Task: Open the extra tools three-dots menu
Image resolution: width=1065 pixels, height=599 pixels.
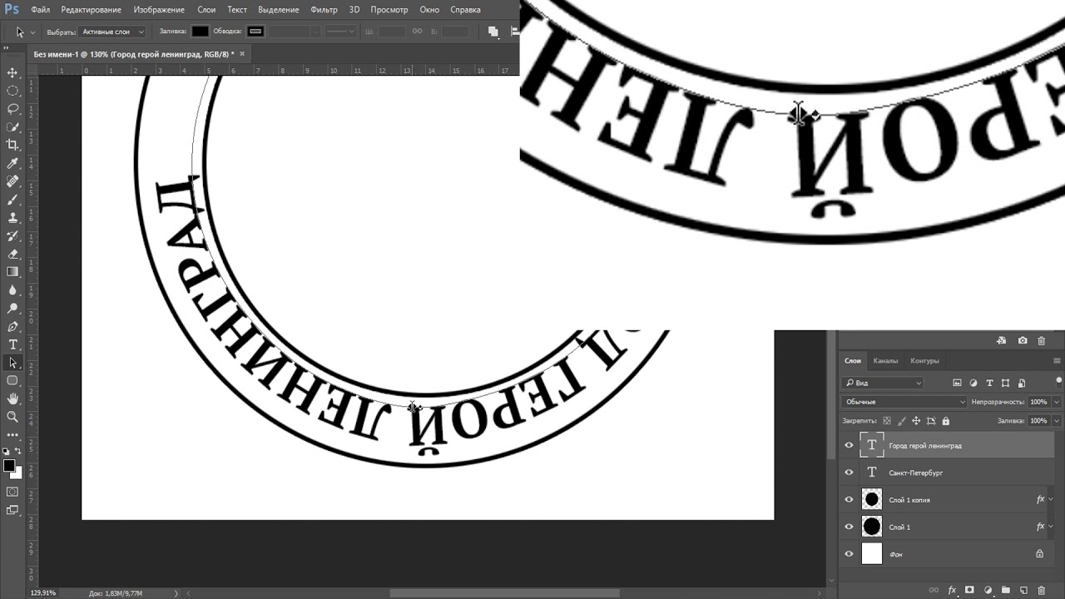Action: pos(12,435)
